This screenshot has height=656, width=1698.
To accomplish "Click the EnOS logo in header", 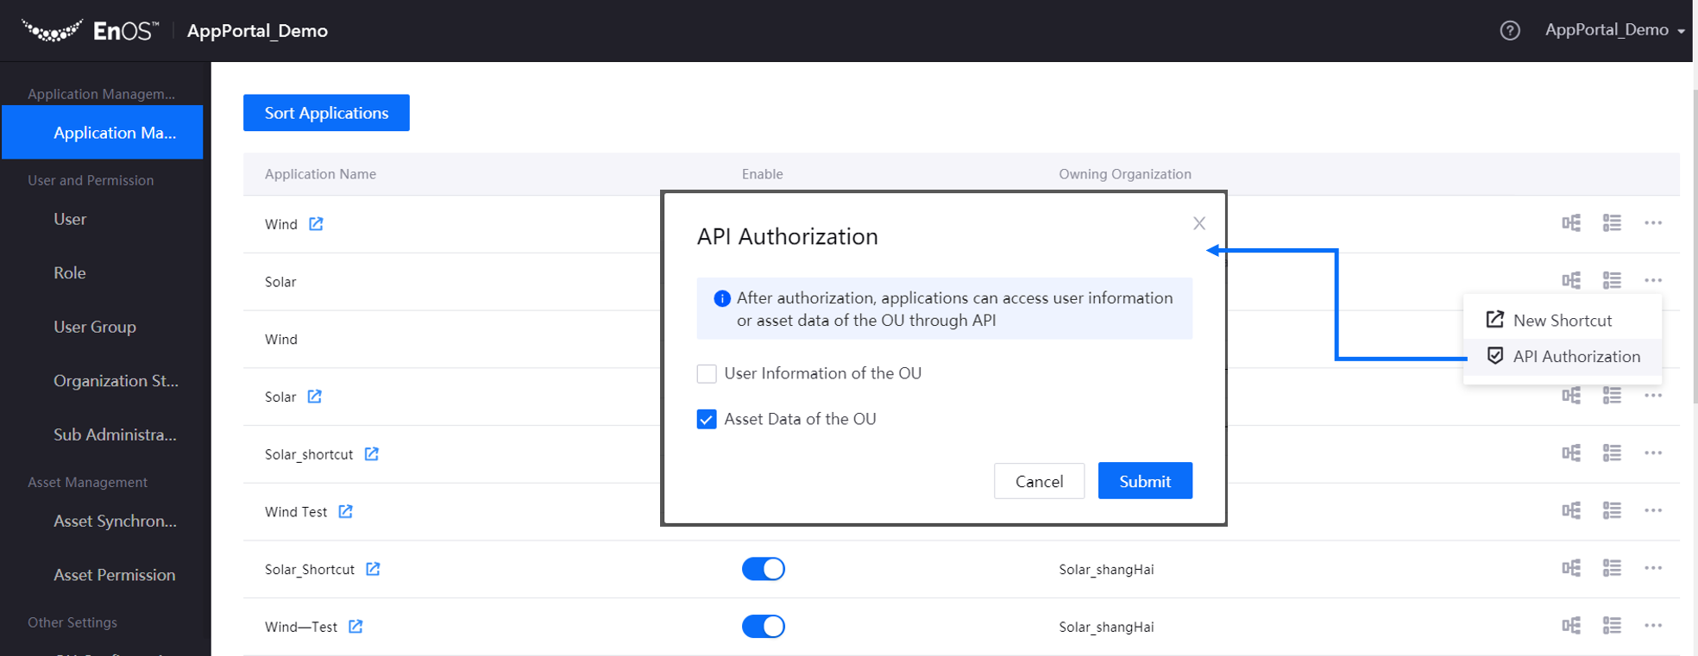I will pos(91,31).
